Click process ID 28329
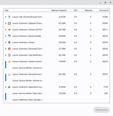Viewport: 113px width, 116px height. 105,42
